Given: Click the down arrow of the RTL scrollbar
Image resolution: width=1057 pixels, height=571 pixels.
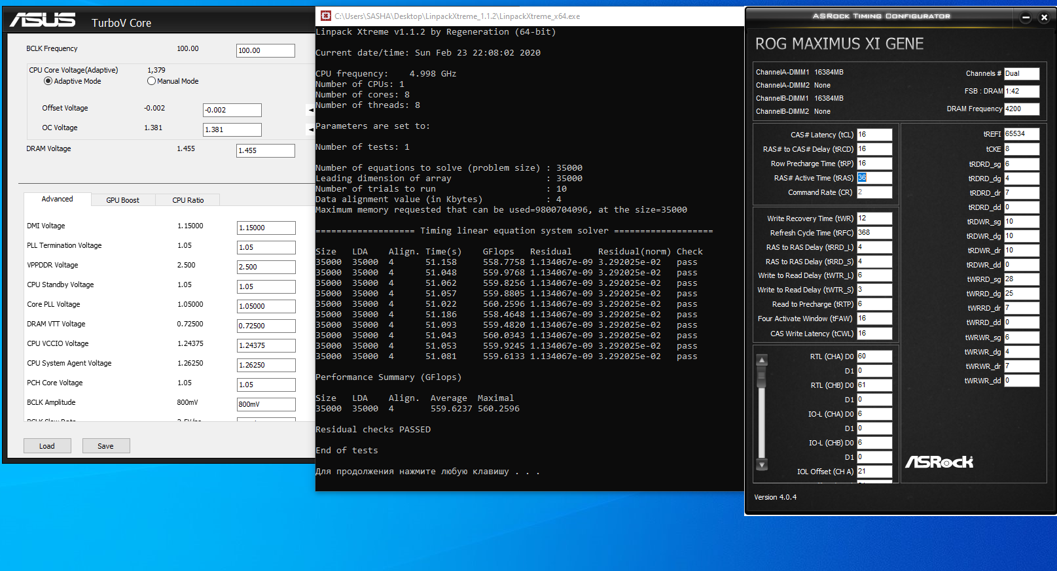Looking at the screenshot, I should point(762,465).
